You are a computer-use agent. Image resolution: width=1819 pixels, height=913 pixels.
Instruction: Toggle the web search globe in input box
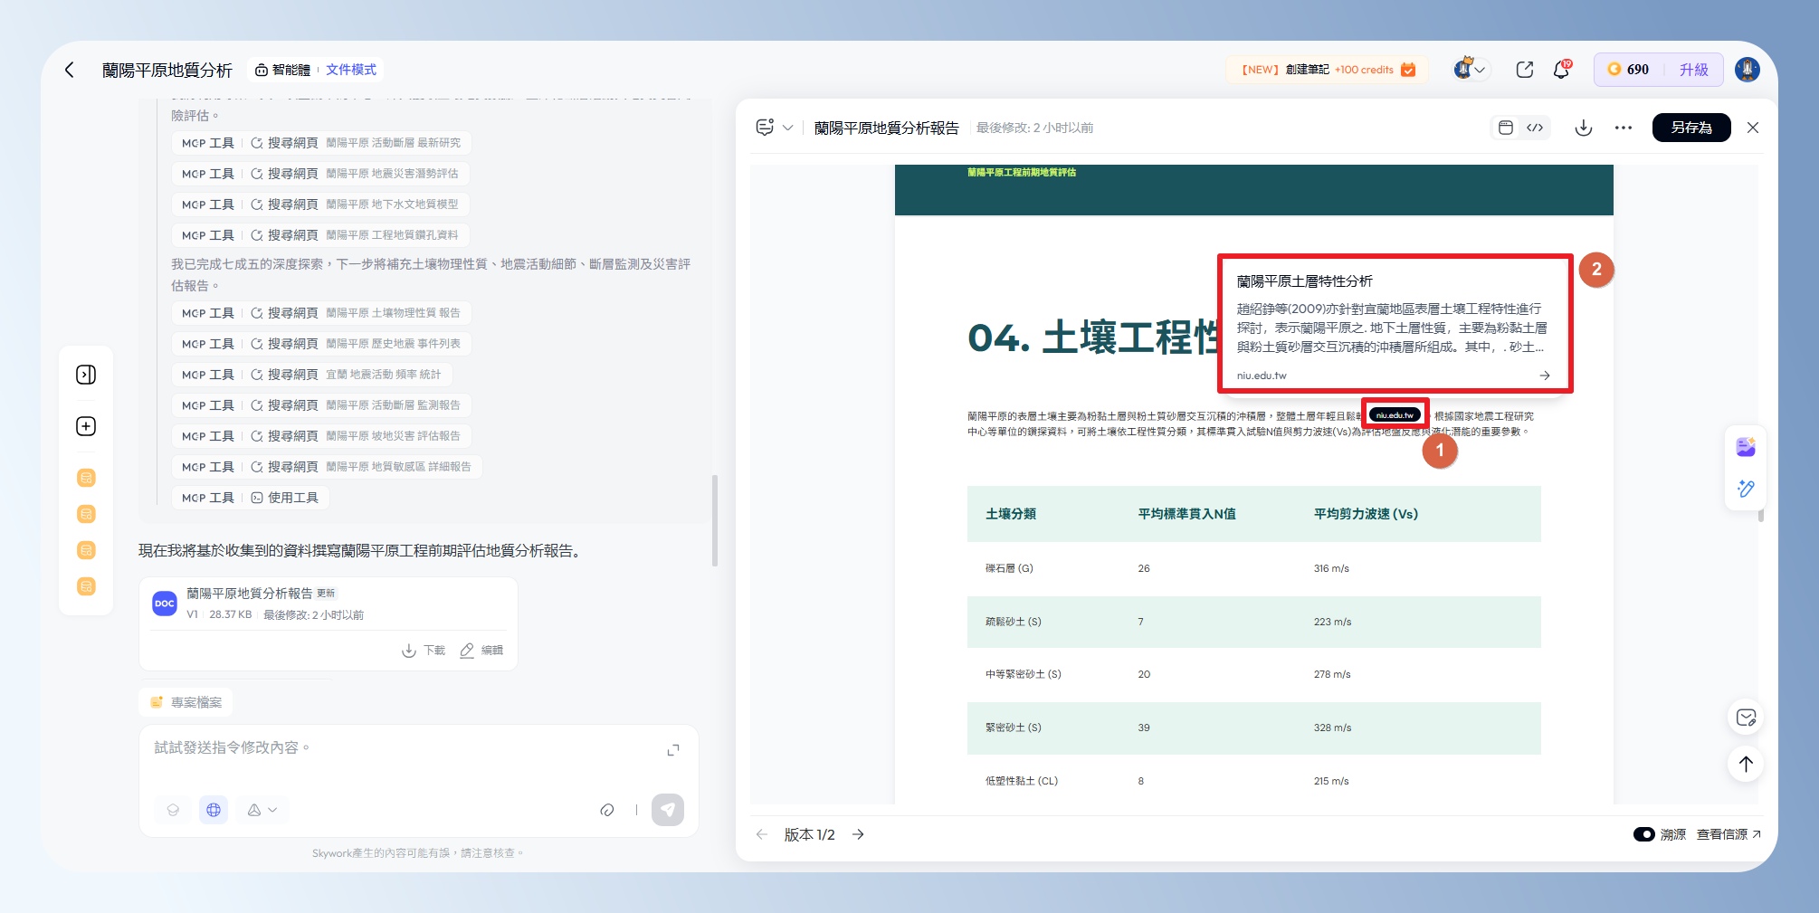(214, 810)
